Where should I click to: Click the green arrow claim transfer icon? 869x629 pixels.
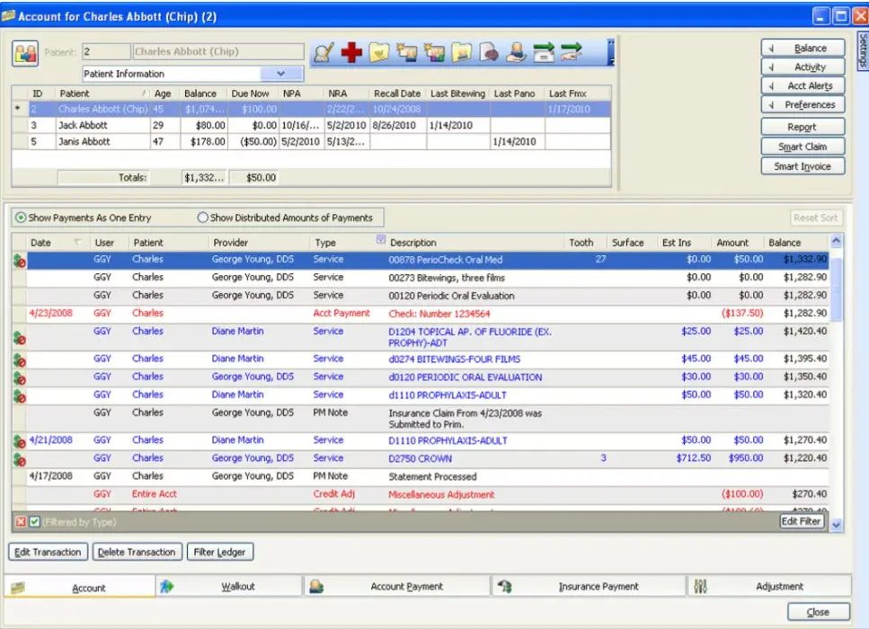click(545, 52)
